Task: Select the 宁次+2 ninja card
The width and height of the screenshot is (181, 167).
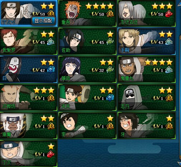Action: (x=29, y=13)
